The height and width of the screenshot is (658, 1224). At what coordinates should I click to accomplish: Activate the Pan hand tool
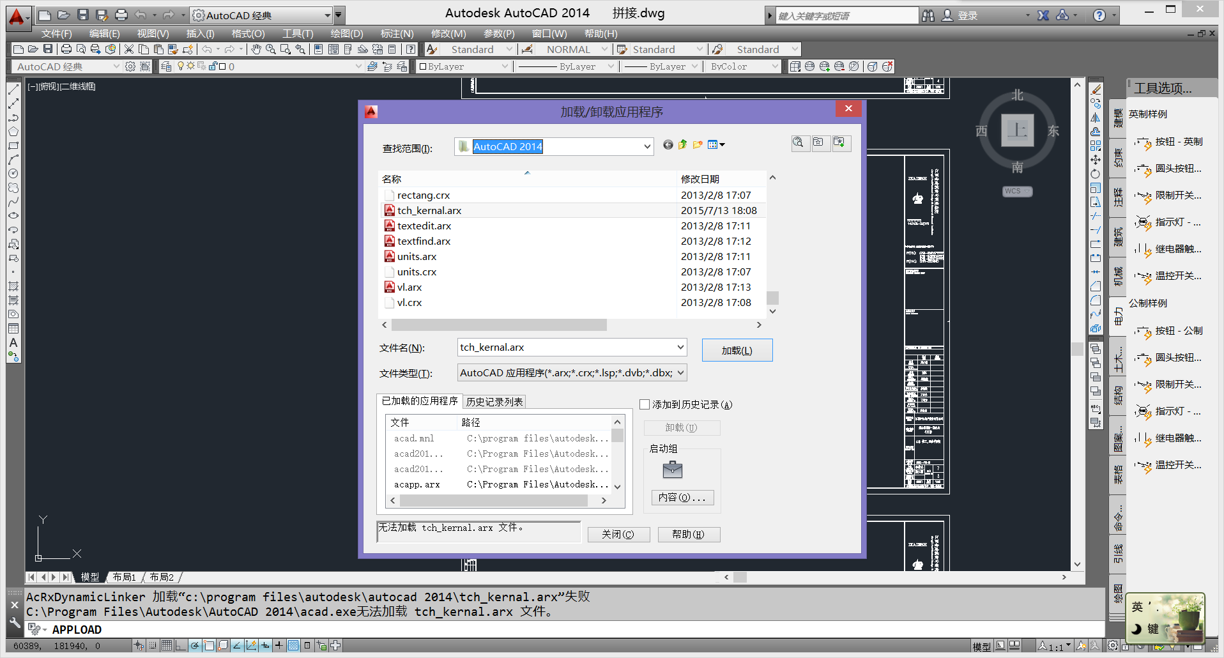256,49
